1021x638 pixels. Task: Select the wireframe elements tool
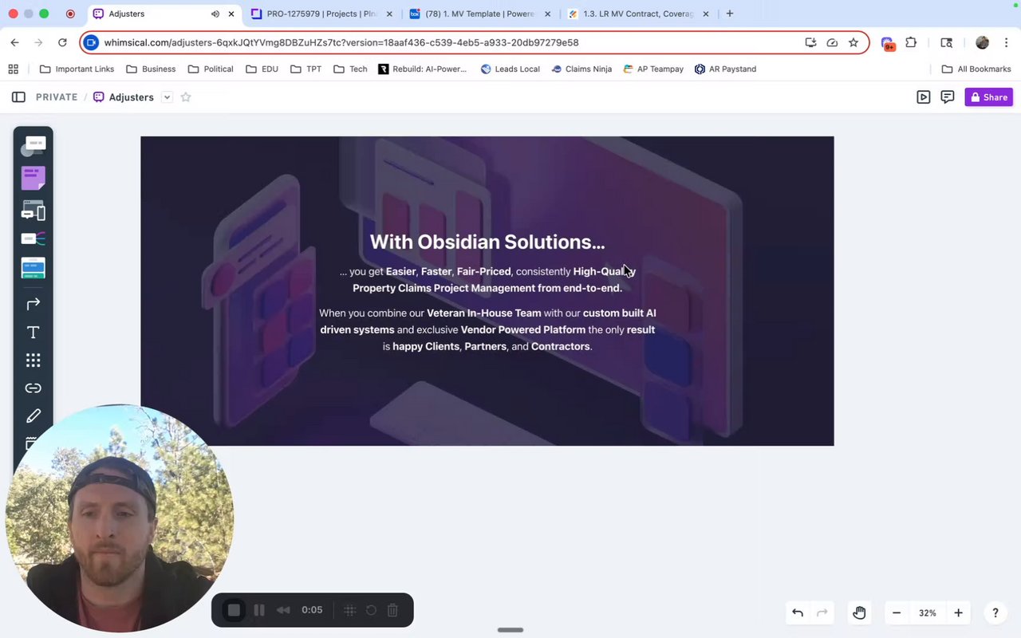coord(34,211)
